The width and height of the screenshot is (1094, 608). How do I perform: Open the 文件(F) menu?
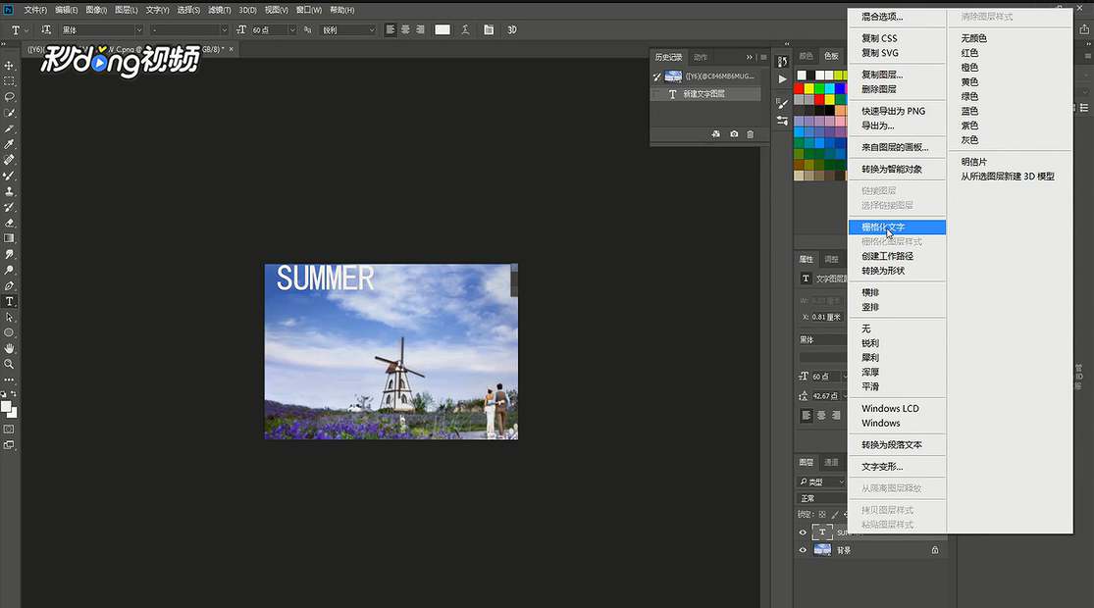[35, 10]
